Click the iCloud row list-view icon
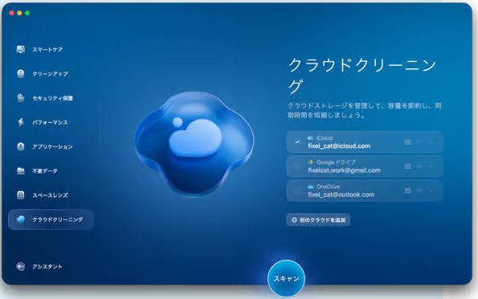This screenshot has width=478, height=299. (408, 142)
